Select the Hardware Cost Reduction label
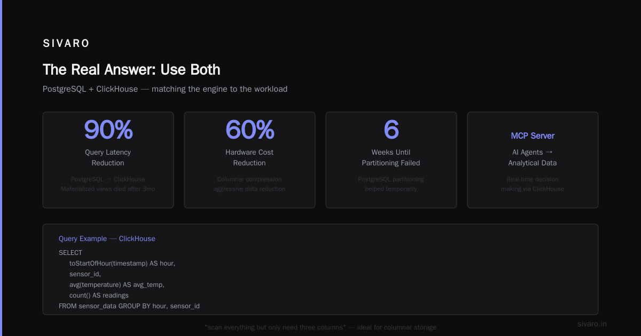The width and height of the screenshot is (641, 336). [x=249, y=158]
